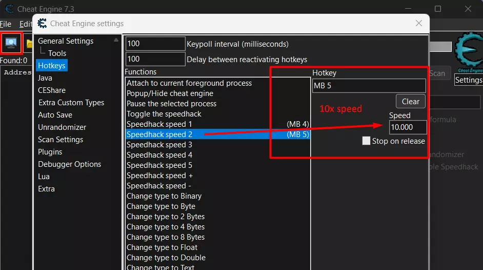This screenshot has height=270, width=483.
Task: Open the Edit menu in main window
Action: pyautogui.click(x=26, y=24)
